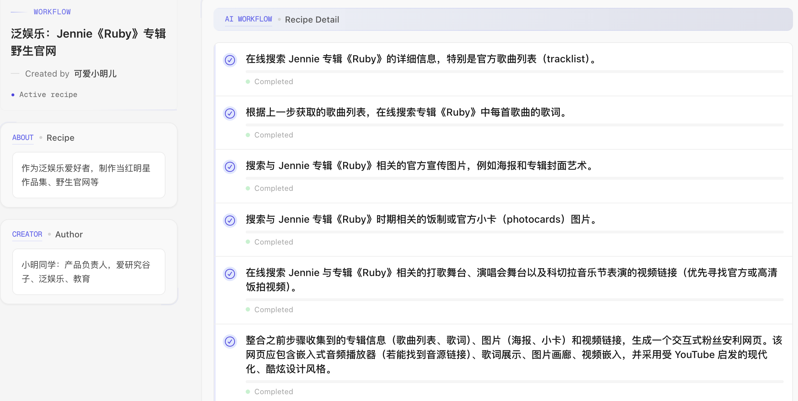Click step text about 科切拉音乐节表演的视频链接
This screenshot has width=798, height=401.
click(x=511, y=280)
